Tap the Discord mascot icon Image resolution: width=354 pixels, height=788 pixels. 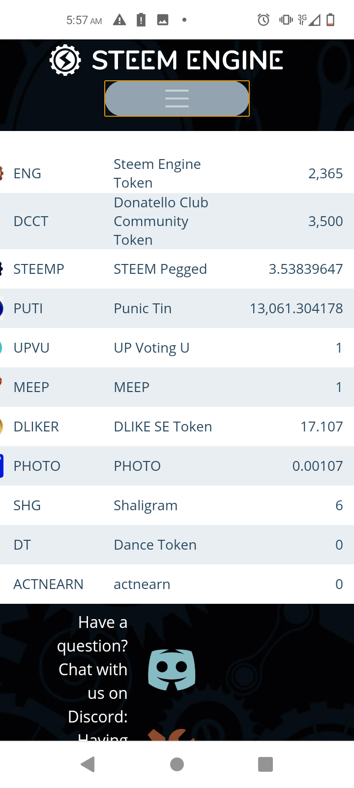point(172,669)
